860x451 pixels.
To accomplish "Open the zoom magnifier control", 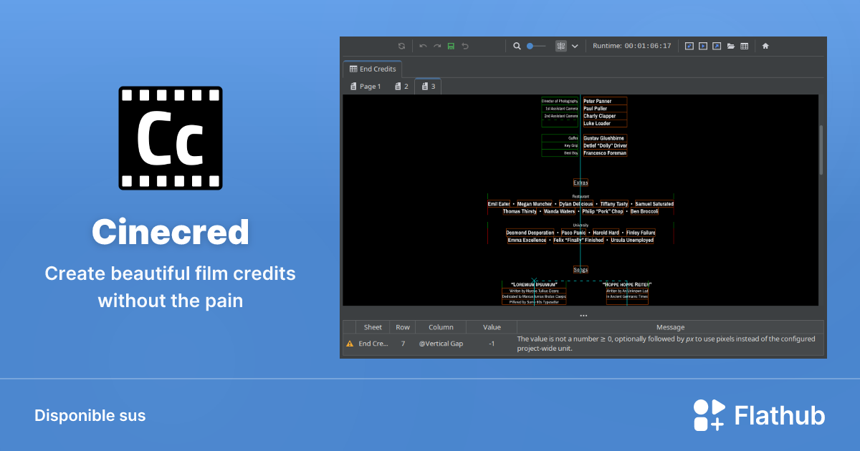I will (x=516, y=45).
